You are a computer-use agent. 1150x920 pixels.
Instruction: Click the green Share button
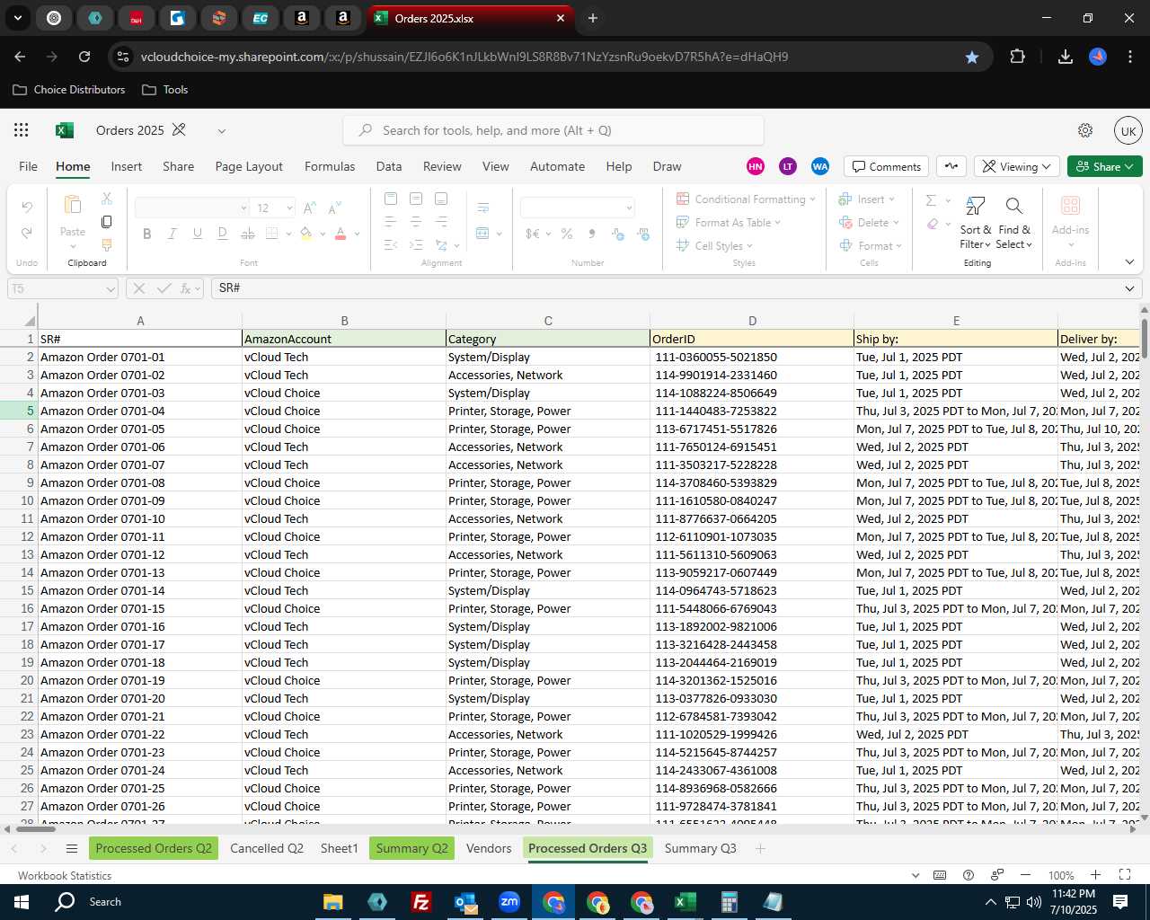(1105, 166)
